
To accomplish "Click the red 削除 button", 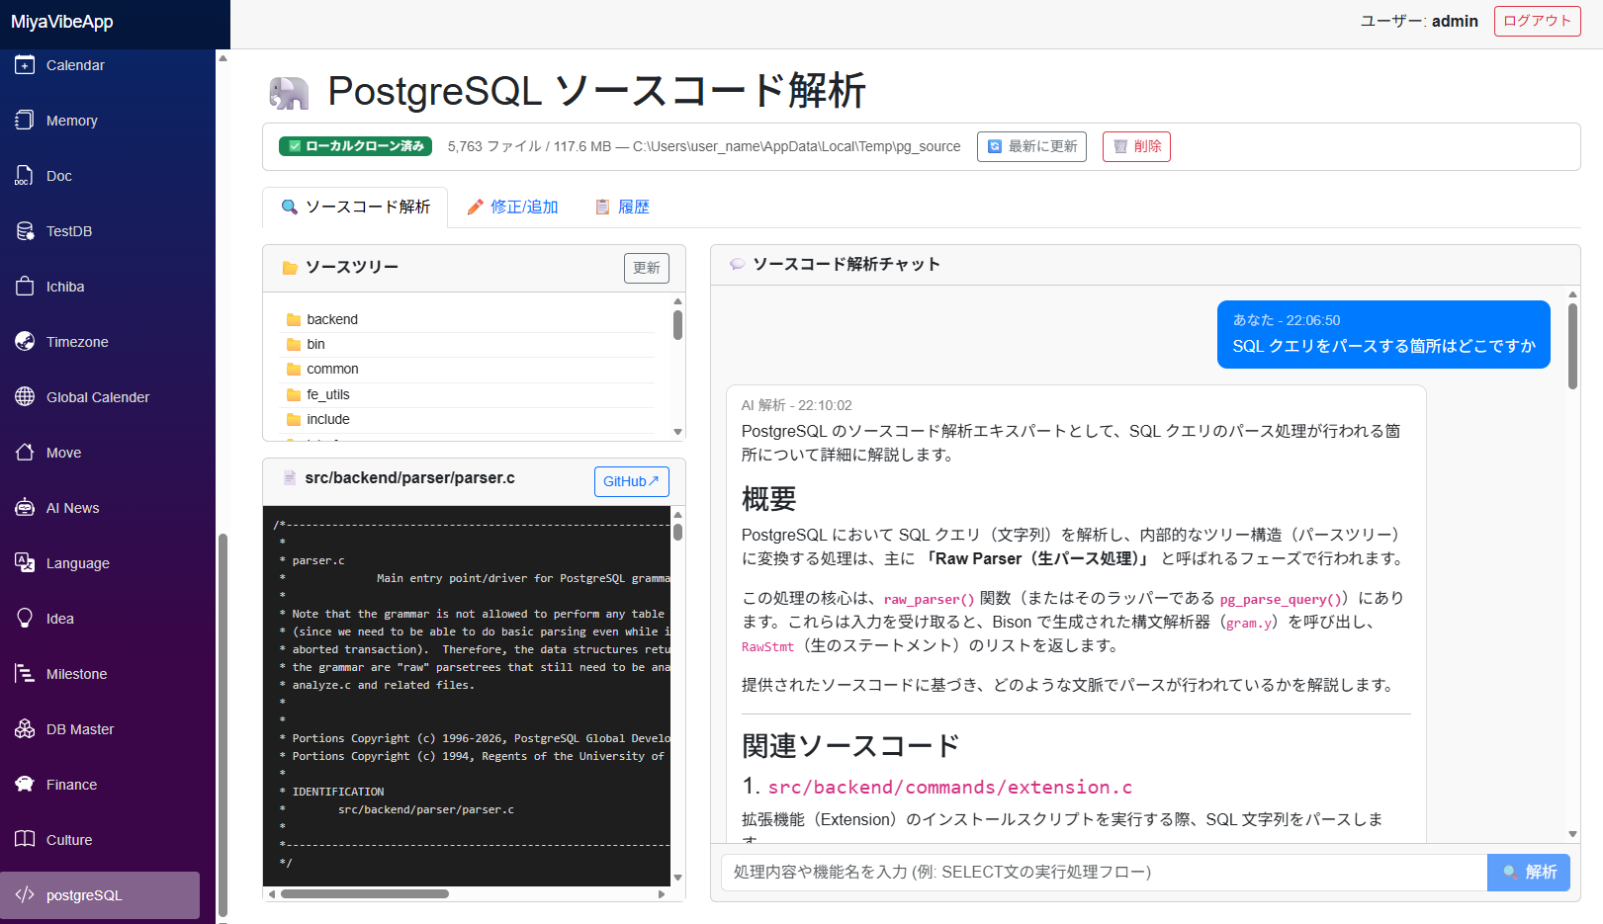I will [x=1136, y=146].
